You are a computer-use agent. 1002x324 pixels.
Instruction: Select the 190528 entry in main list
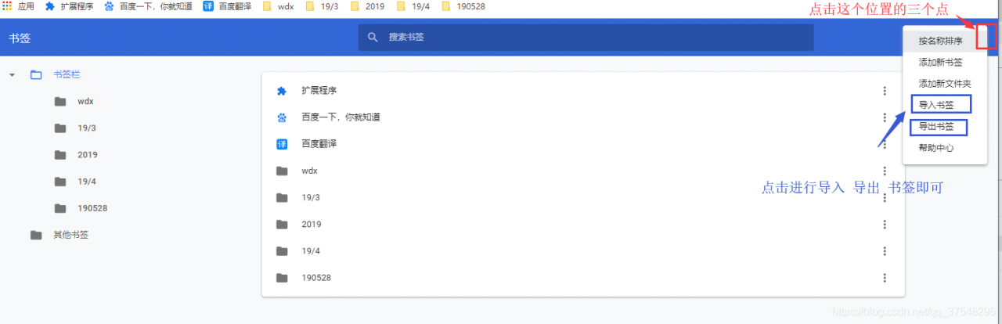(315, 278)
